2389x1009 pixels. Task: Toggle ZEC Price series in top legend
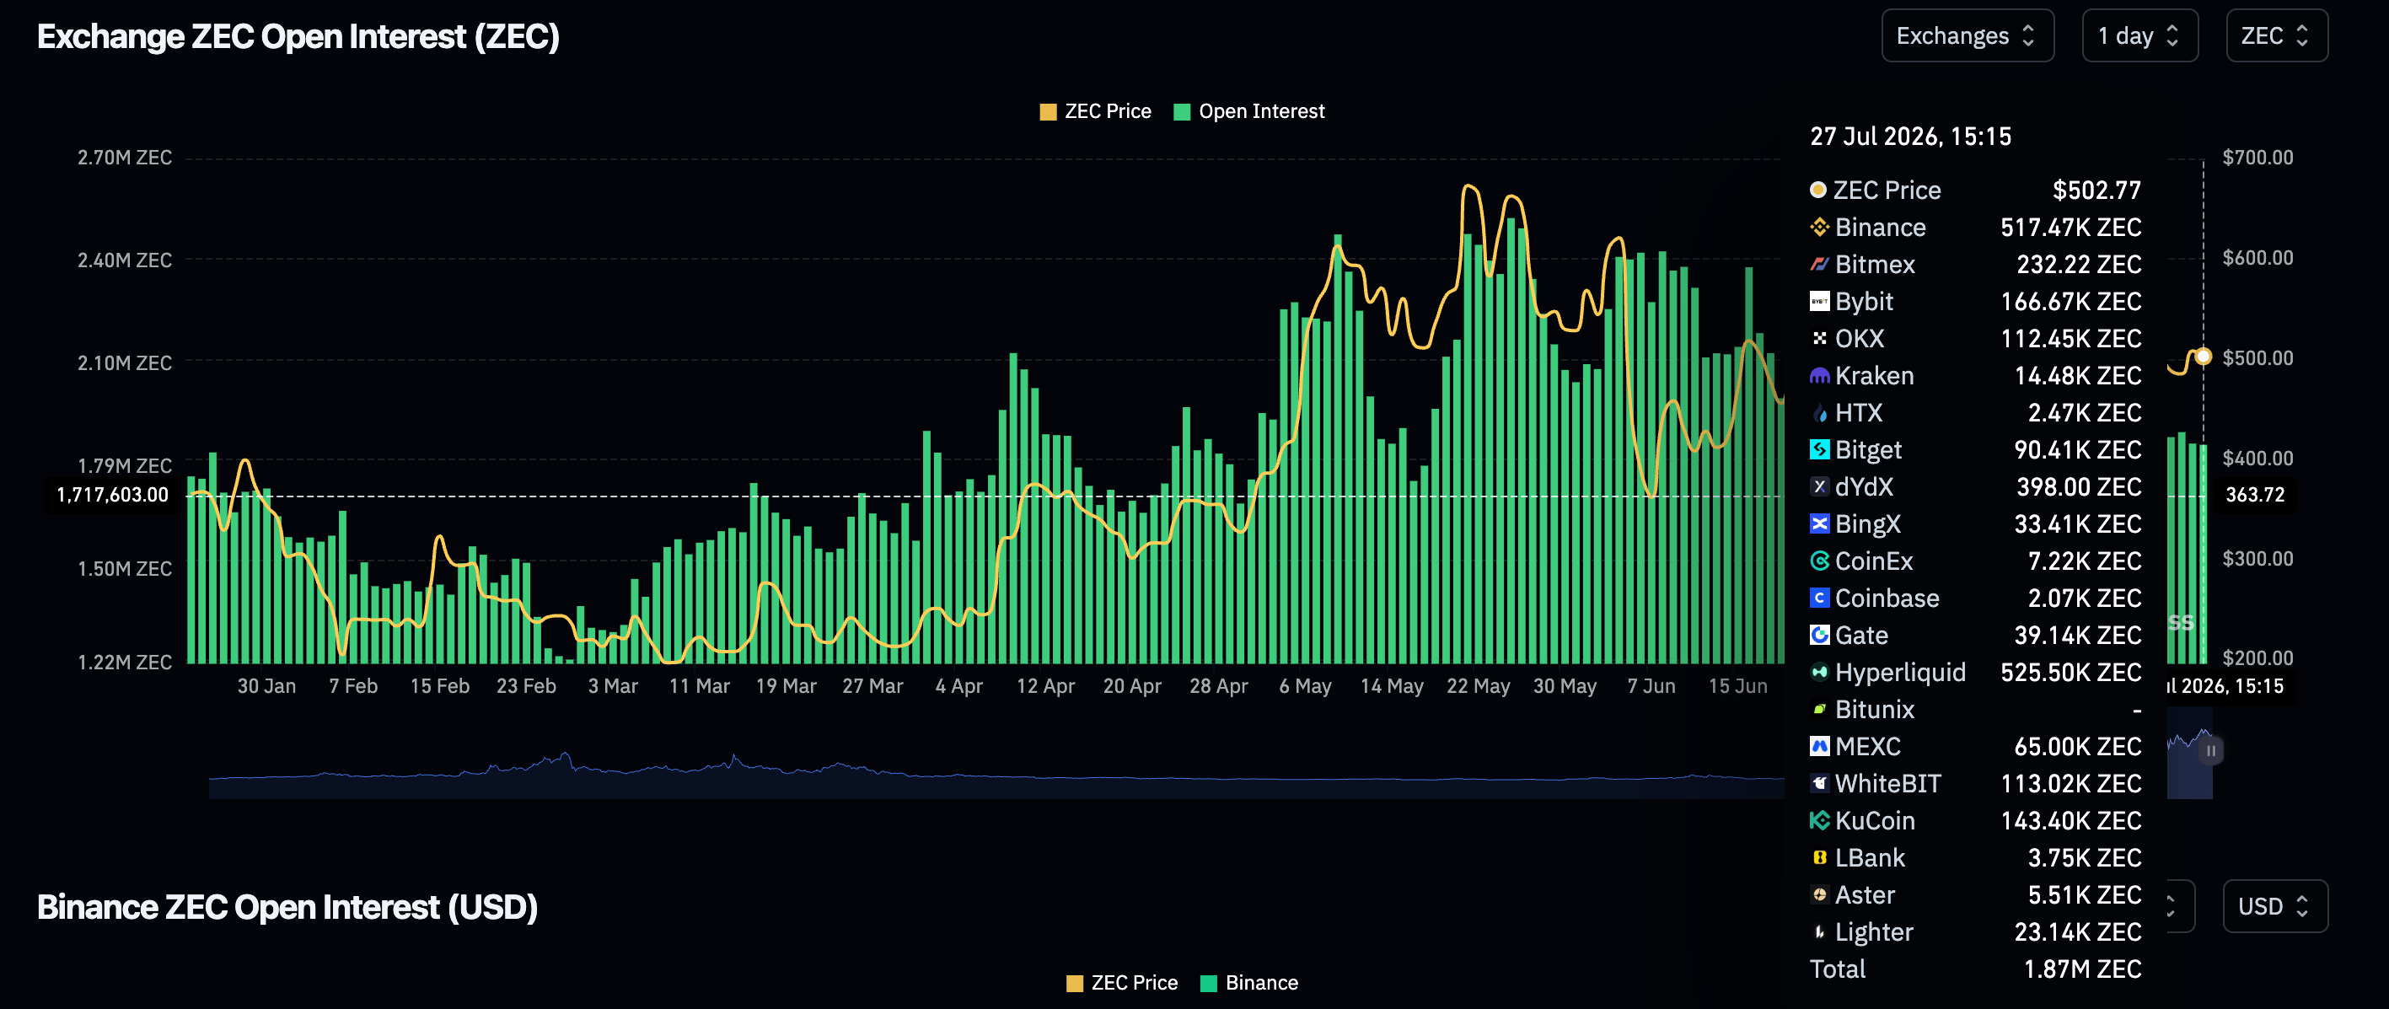click(1095, 111)
